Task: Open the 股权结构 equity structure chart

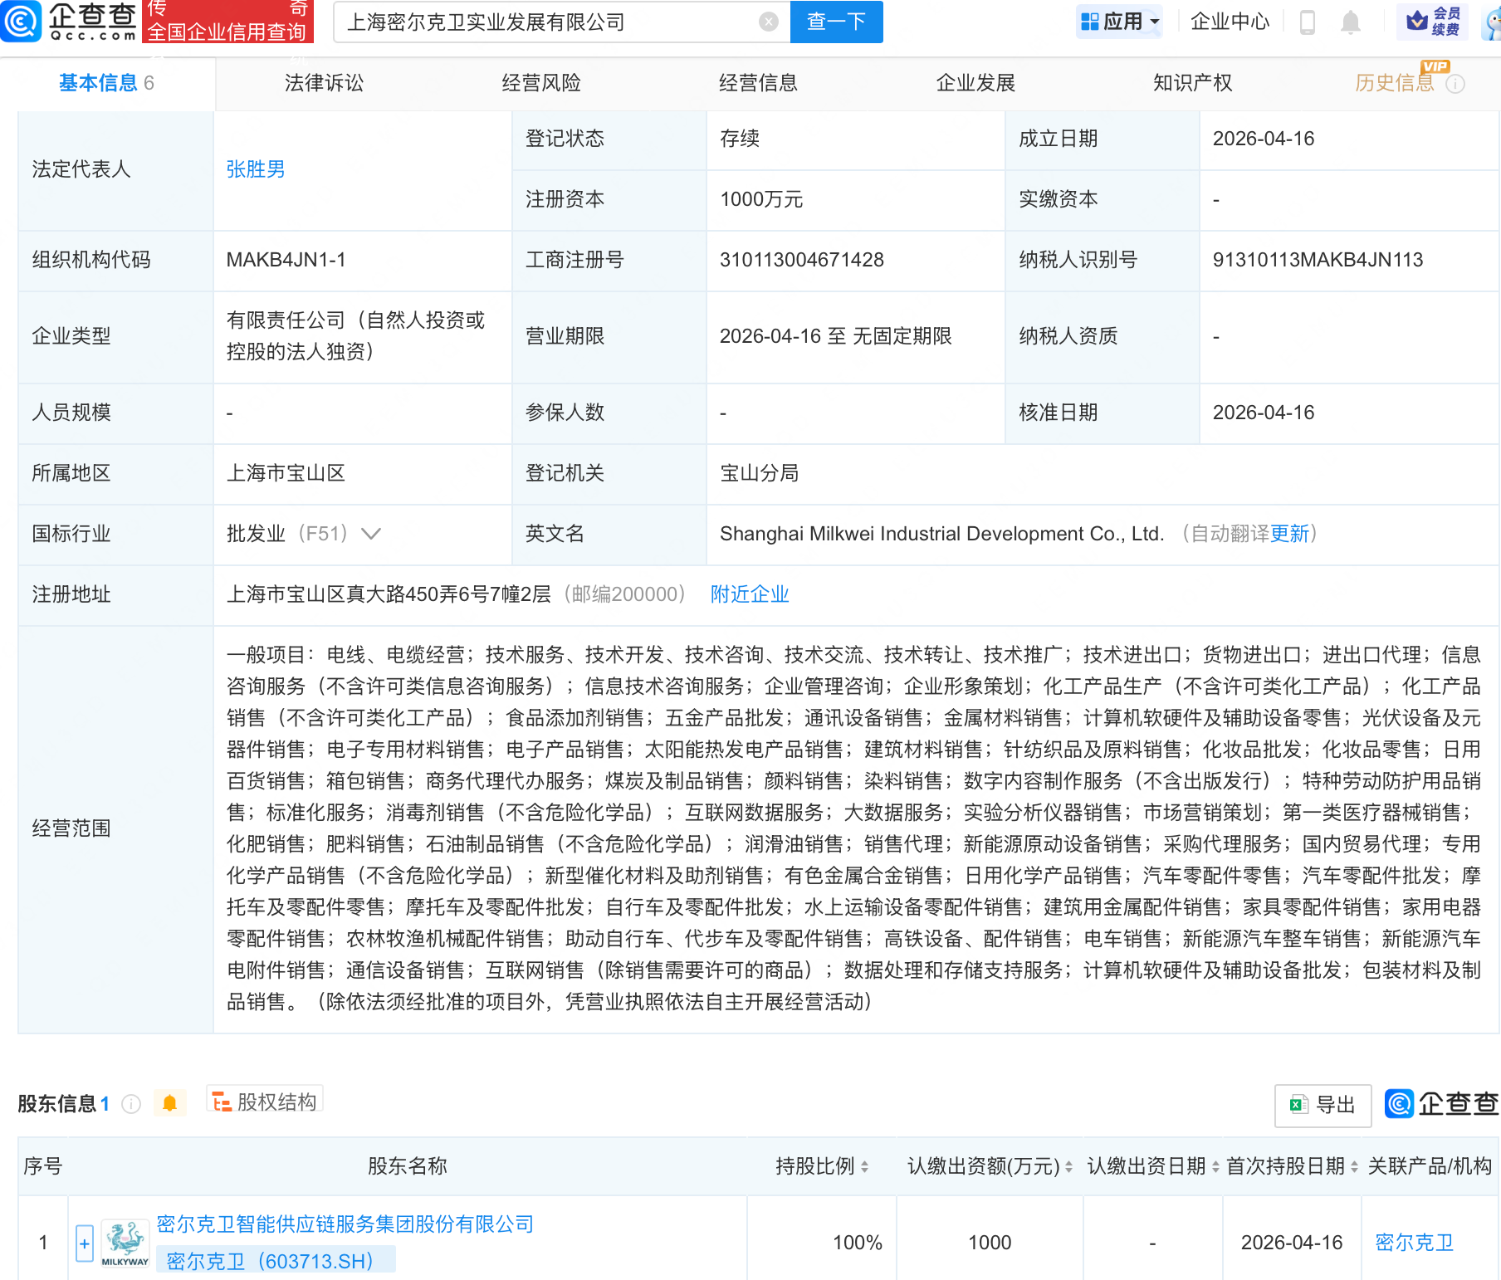Action: click(x=264, y=1101)
